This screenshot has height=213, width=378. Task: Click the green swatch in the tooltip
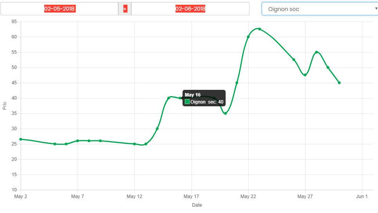[x=187, y=102]
